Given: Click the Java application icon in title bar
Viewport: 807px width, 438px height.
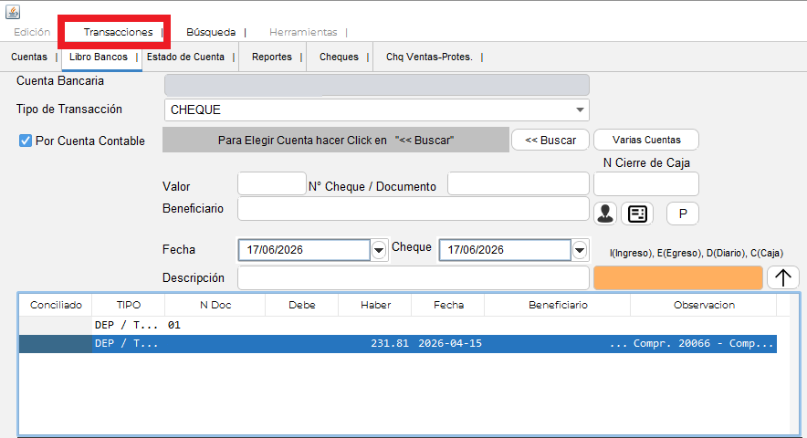Looking at the screenshot, I should [13, 12].
